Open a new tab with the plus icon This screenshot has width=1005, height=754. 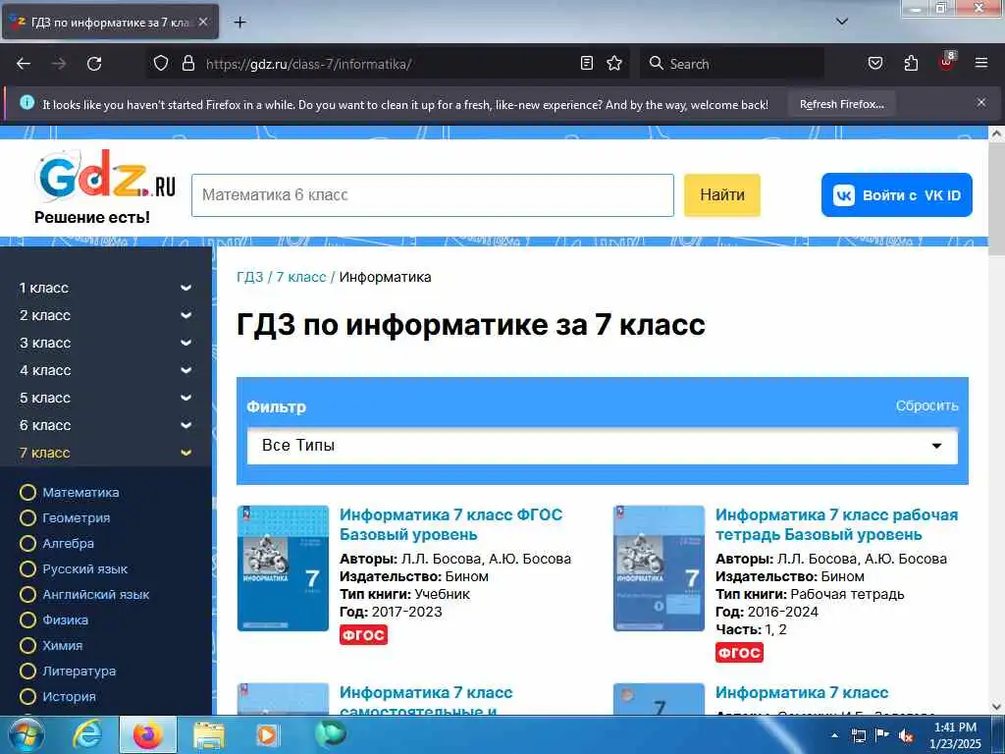click(239, 23)
